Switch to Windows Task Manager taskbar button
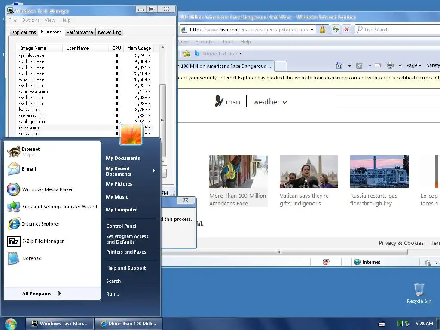440x330 pixels. tap(59, 324)
